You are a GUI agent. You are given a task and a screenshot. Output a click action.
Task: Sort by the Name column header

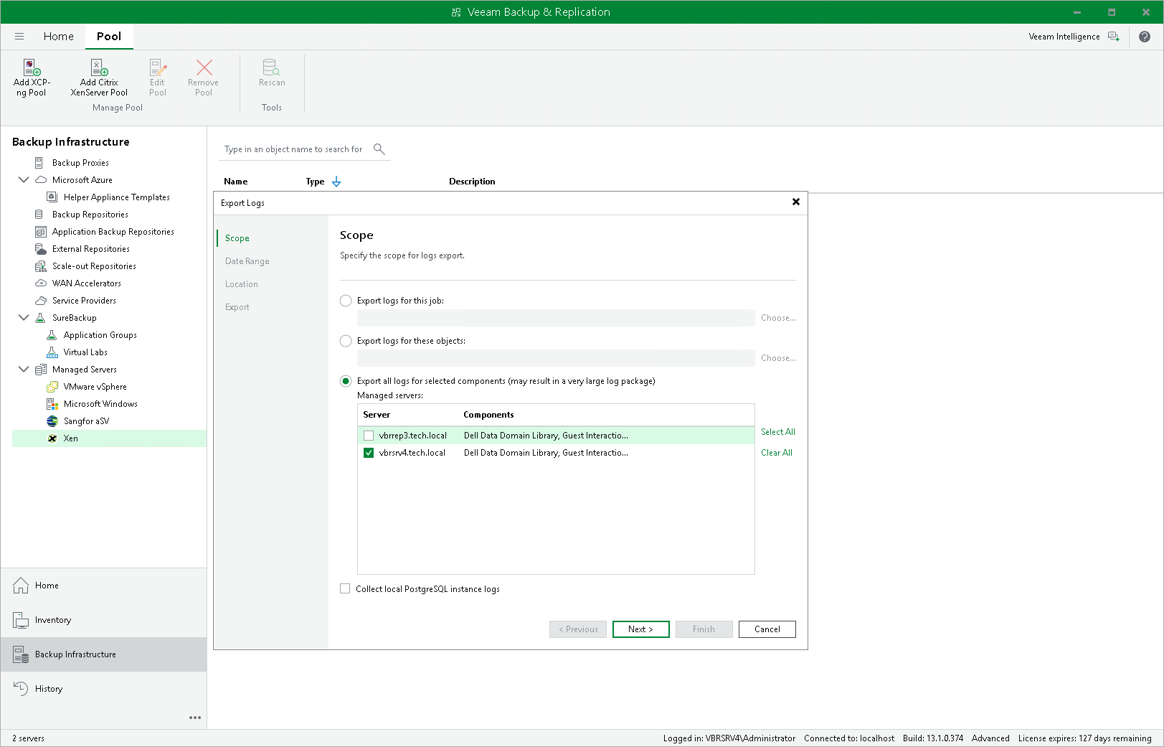[236, 182]
